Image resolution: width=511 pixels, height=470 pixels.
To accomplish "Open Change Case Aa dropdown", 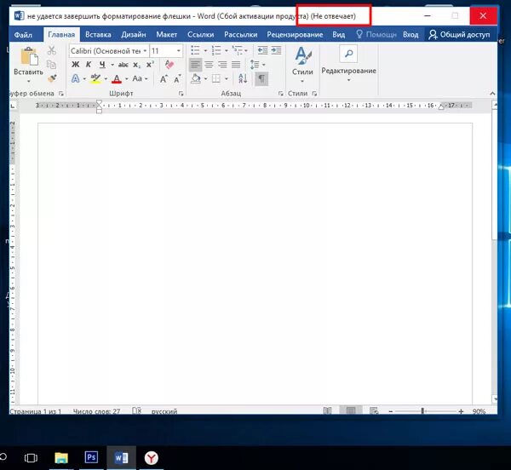I will point(140,78).
